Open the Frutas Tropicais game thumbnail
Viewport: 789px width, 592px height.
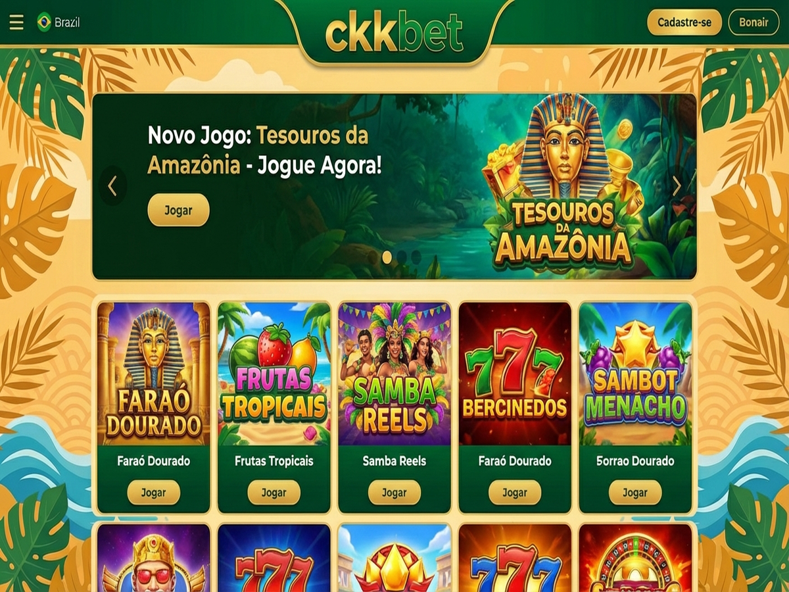(274, 374)
